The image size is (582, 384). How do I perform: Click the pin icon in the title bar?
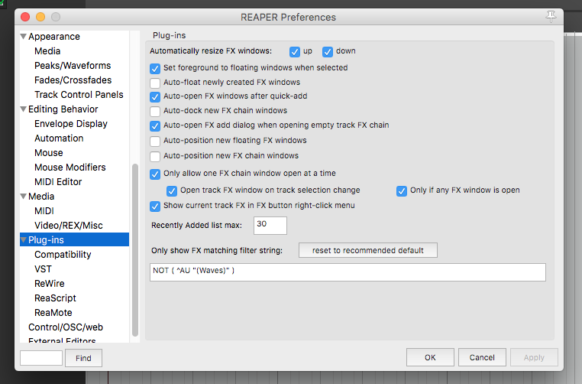point(551,16)
